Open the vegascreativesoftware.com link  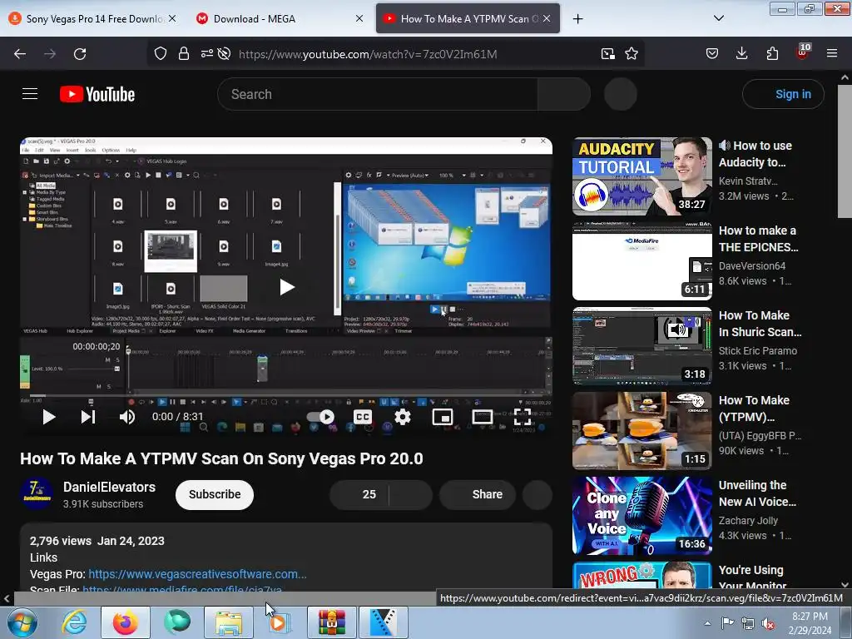coord(197,574)
